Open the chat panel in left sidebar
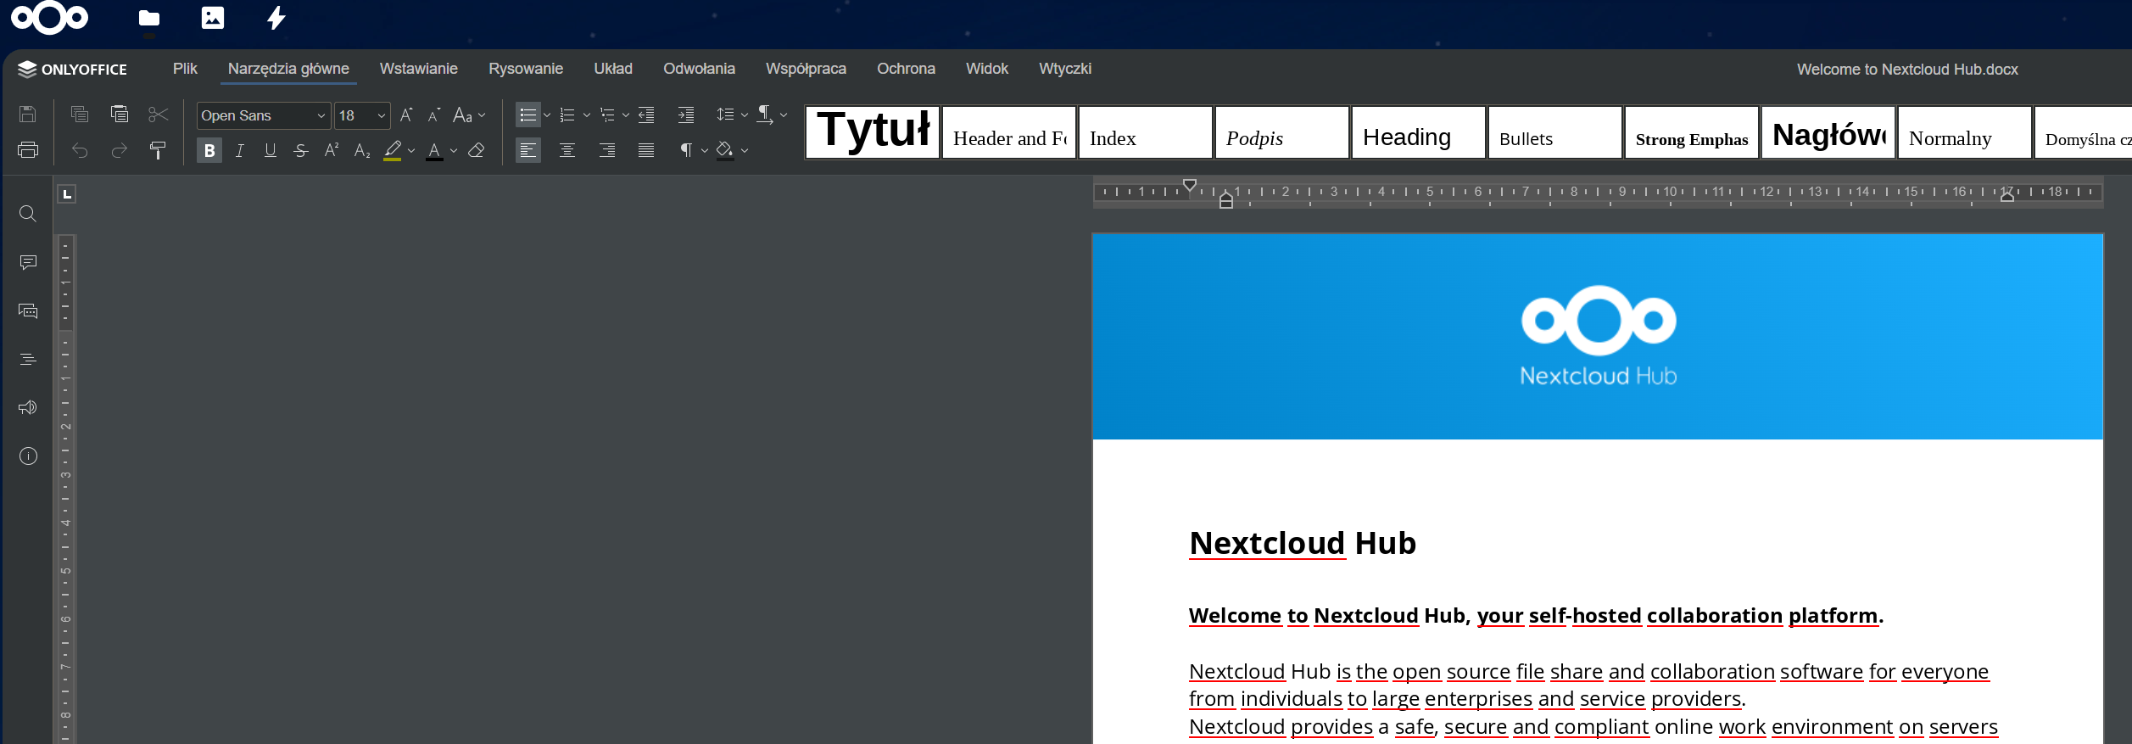The height and width of the screenshot is (744, 2132). [x=28, y=310]
